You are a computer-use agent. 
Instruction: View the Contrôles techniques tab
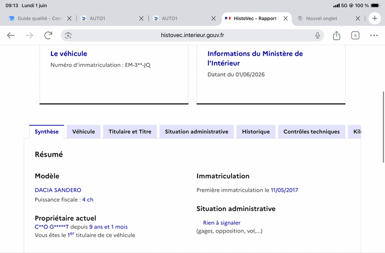(x=311, y=132)
